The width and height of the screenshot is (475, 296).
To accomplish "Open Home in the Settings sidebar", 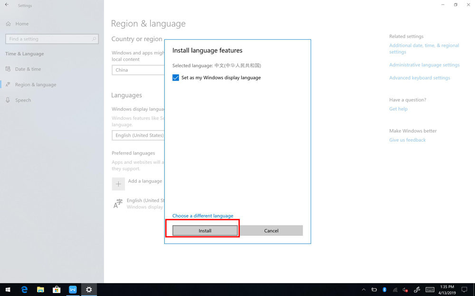I will coord(21,24).
